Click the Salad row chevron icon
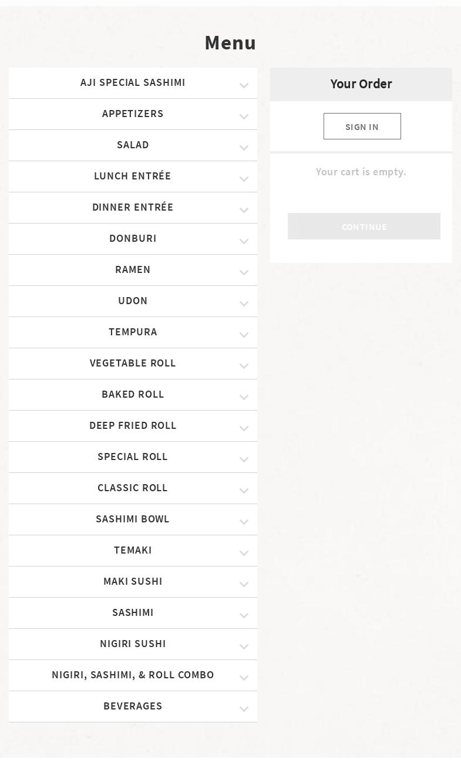This screenshot has height=783, width=461. pos(244,148)
